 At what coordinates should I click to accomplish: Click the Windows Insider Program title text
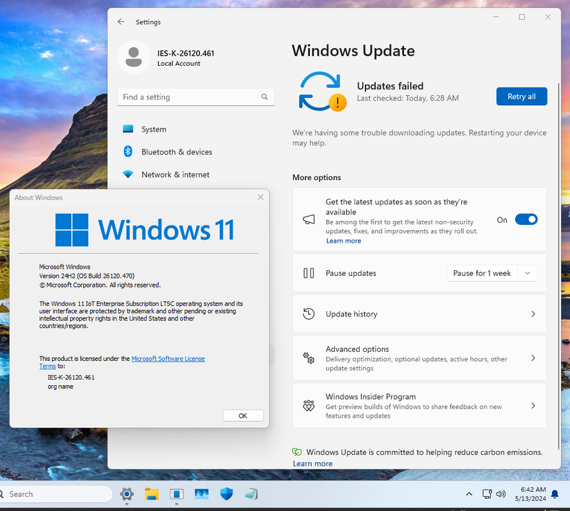coord(371,397)
